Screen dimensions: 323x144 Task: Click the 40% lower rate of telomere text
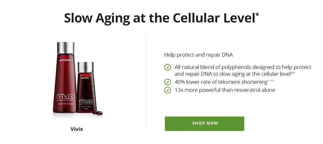pos(224,82)
